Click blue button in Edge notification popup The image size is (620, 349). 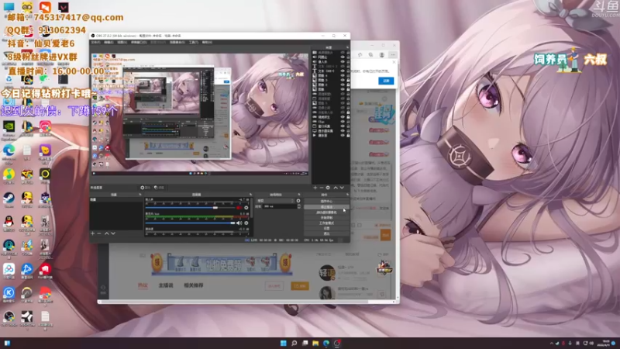click(386, 81)
